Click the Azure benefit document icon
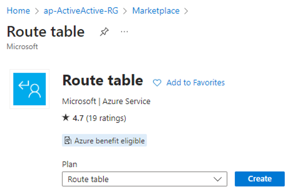The height and width of the screenshot is (191, 288). 68,140
